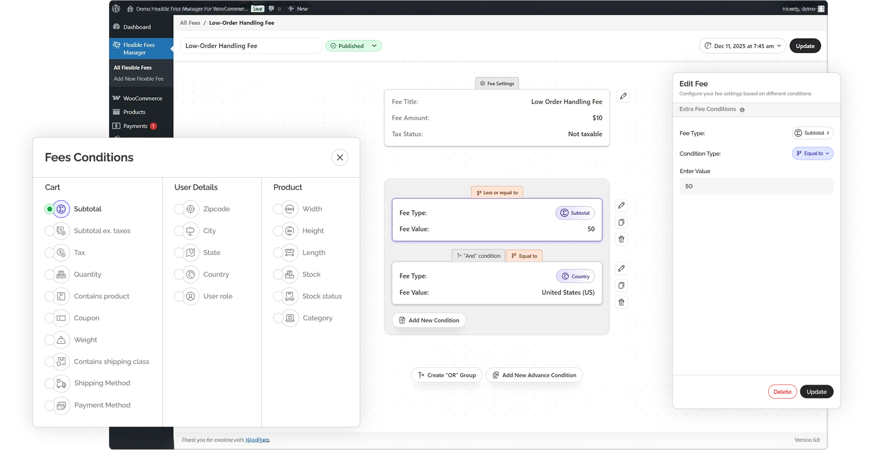Image resolution: width=871 pixels, height=451 pixels.
Task: Select the Zipcode radio option
Action: [179, 209]
